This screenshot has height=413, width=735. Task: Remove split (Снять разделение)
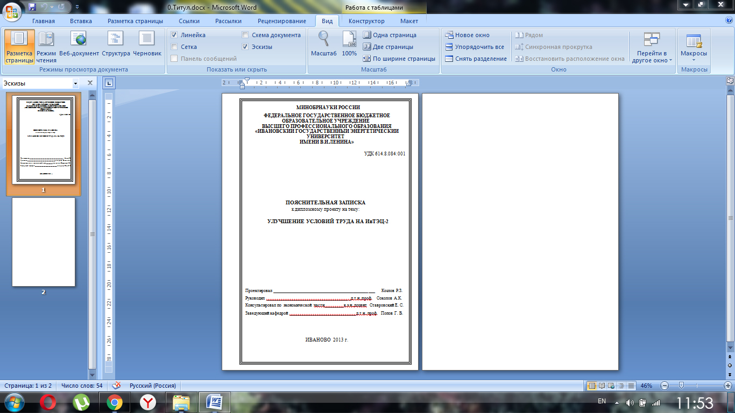pos(476,59)
